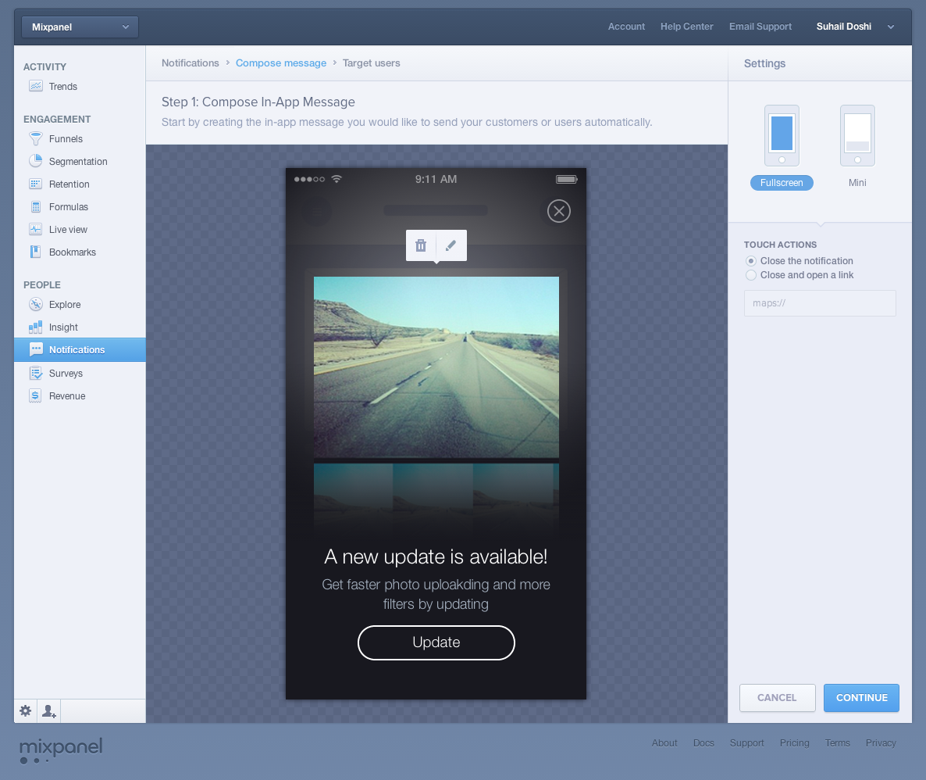Click the Formulas calculator icon

36,206
